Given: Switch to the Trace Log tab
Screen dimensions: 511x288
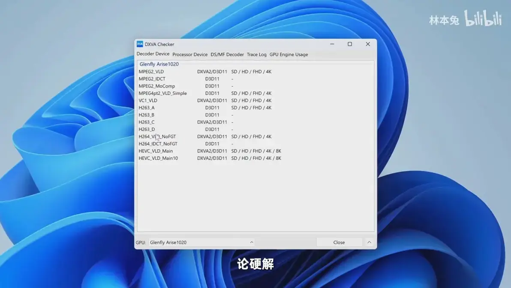Looking at the screenshot, I should click(256, 55).
